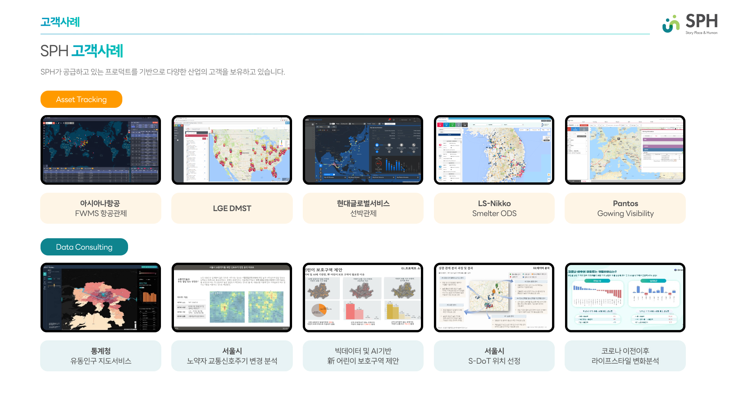
Task: Open the LGE DMST US map screenshot
Action: pyautogui.click(x=232, y=150)
